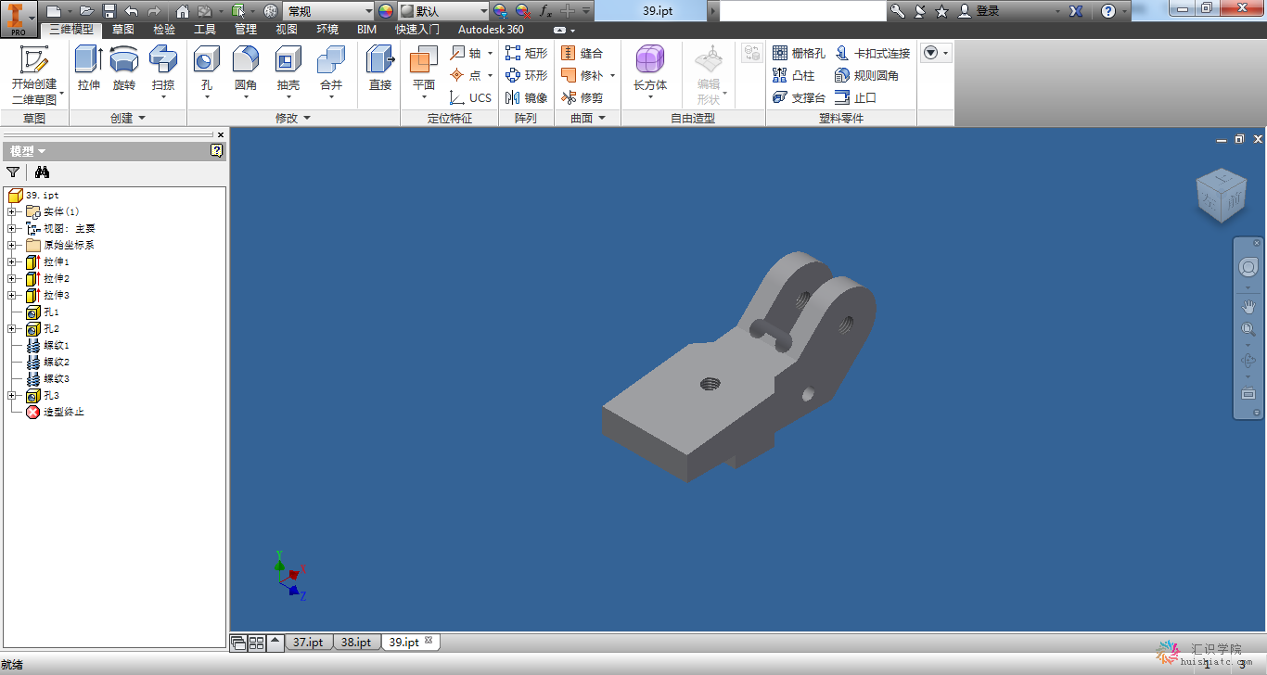Expand the 实体(1) node

coord(11,211)
